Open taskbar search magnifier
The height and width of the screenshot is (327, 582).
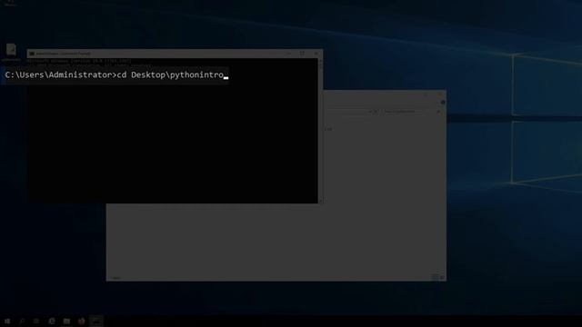[x=22, y=321]
